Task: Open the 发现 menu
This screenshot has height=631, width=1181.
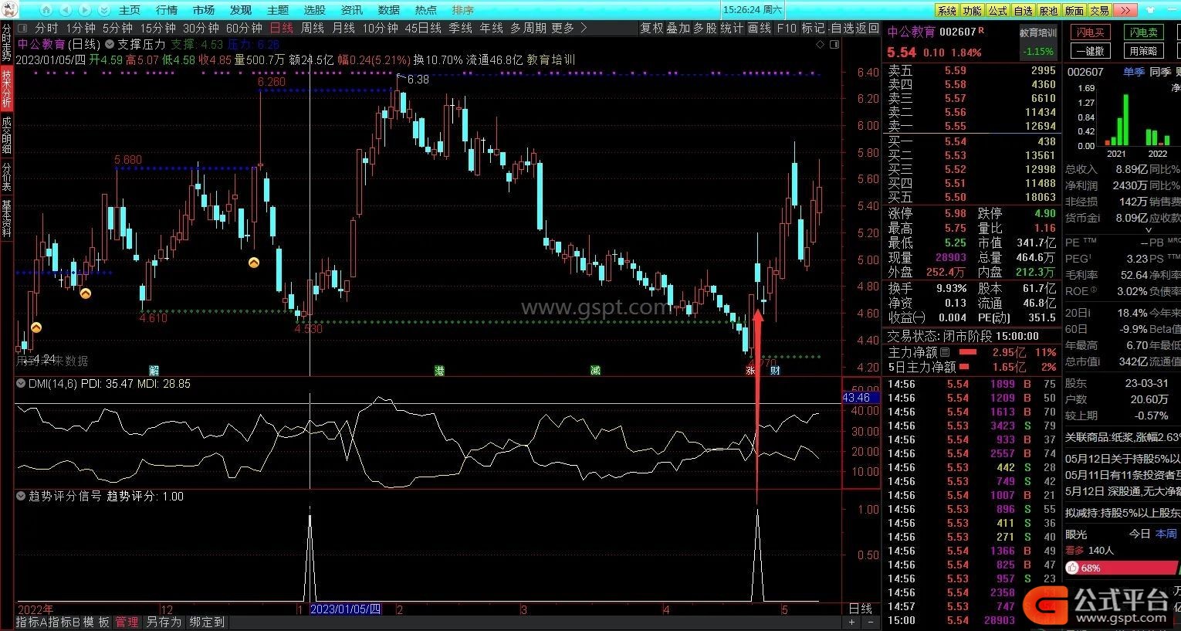Action: coord(241,10)
